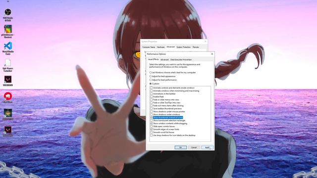
Task: Enable Slide open combo boxes
Action: (x=152, y=127)
